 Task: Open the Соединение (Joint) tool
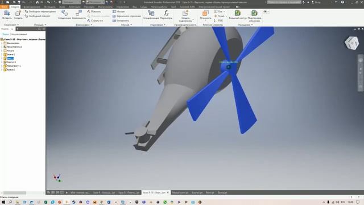pos(64,14)
